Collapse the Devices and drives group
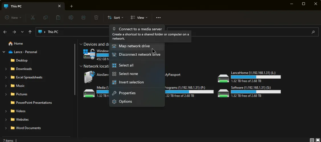This screenshot has height=142, width=321. [81, 44]
